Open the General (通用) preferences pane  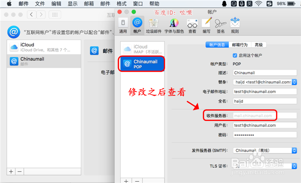pyautogui.click(x=123, y=25)
